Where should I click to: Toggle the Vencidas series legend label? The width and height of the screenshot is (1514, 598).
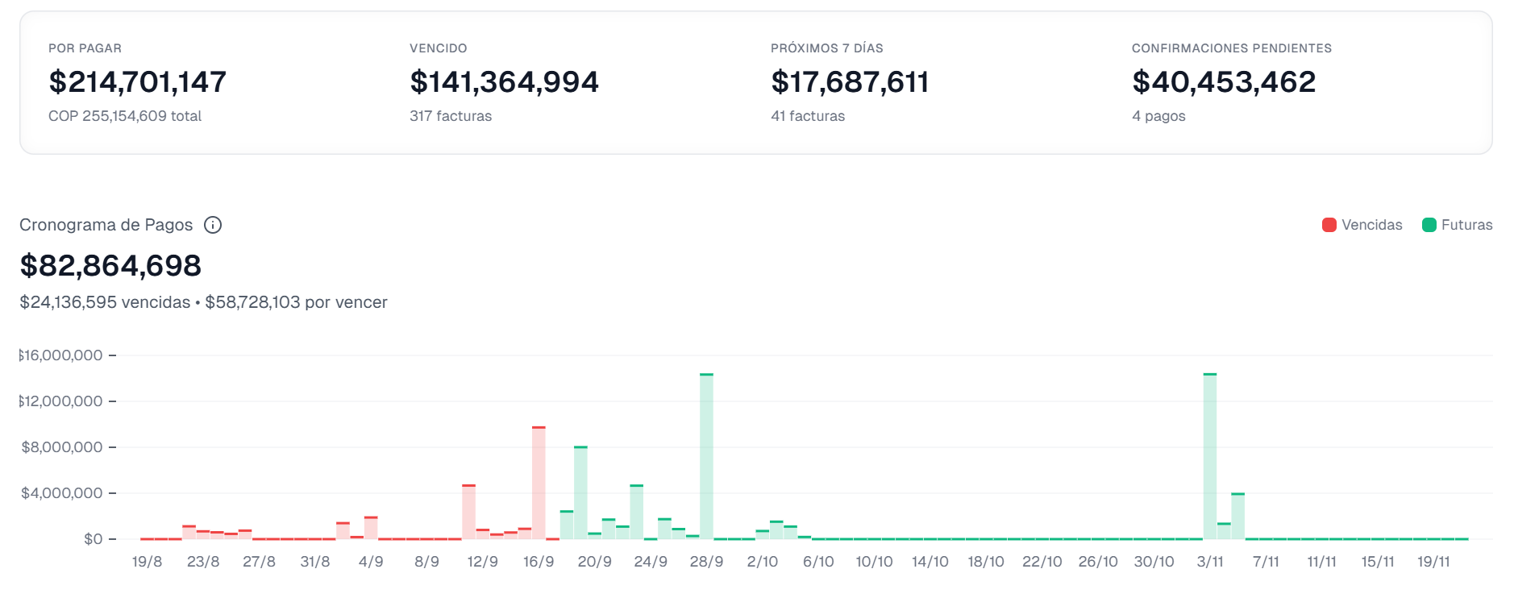click(1371, 225)
